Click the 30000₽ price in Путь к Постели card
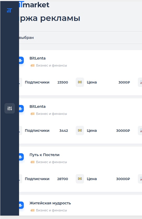This screenshot has height=219, width=142. point(123,179)
